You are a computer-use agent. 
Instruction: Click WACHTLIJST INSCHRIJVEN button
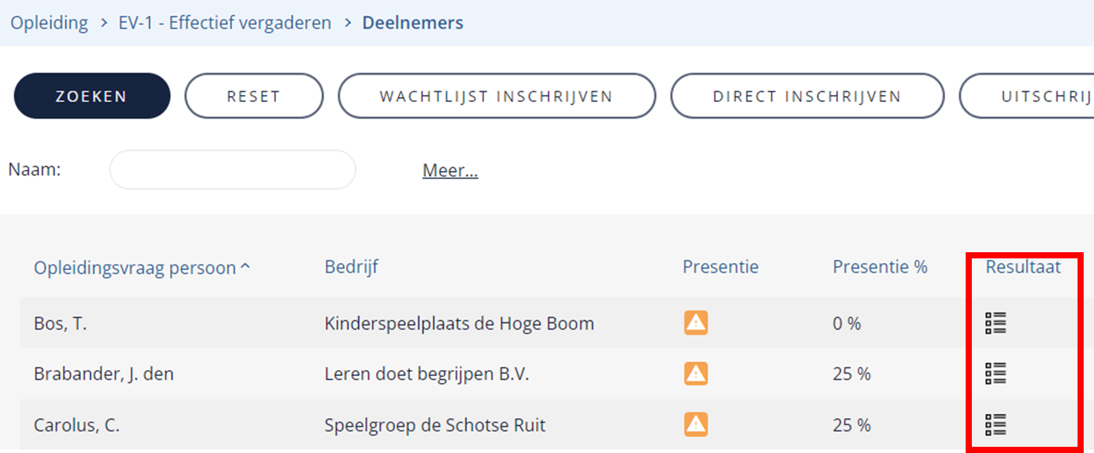click(497, 96)
